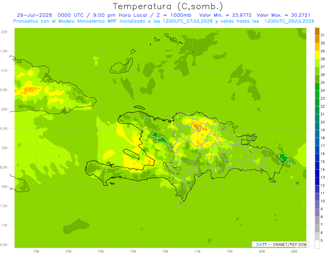Click latitude axis label '17N'
330x255 pixels.
click(4, 225)
